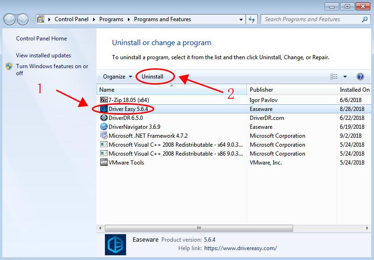Close the Programs and Features window
Image resolution: width=374 pixels, height=260 pixels.
pos(363,7)
